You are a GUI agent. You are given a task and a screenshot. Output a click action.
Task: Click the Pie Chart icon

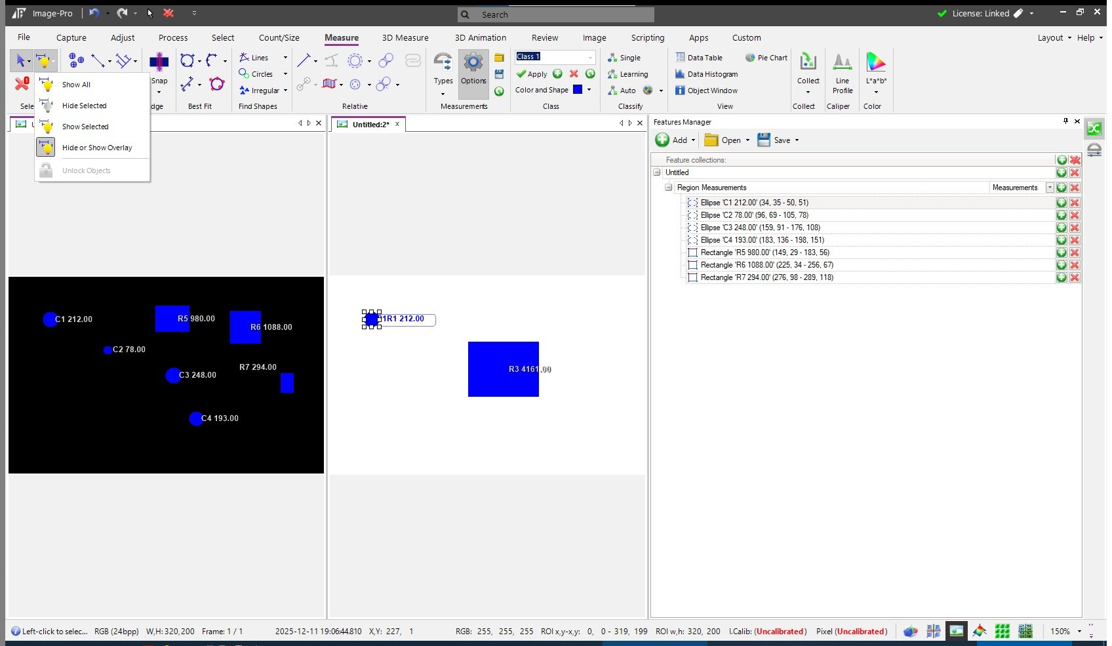pyautogui.click(x=750, y=58)
